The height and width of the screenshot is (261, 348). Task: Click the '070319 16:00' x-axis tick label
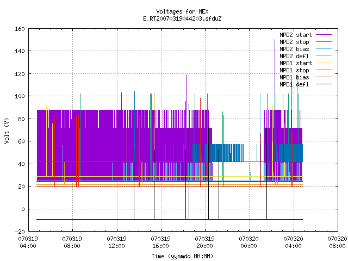(161, 243)
